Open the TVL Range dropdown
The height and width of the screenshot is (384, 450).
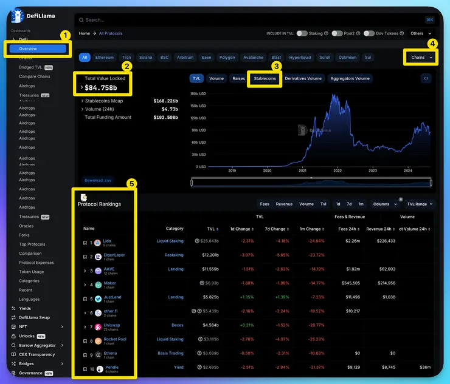(420, 204)
